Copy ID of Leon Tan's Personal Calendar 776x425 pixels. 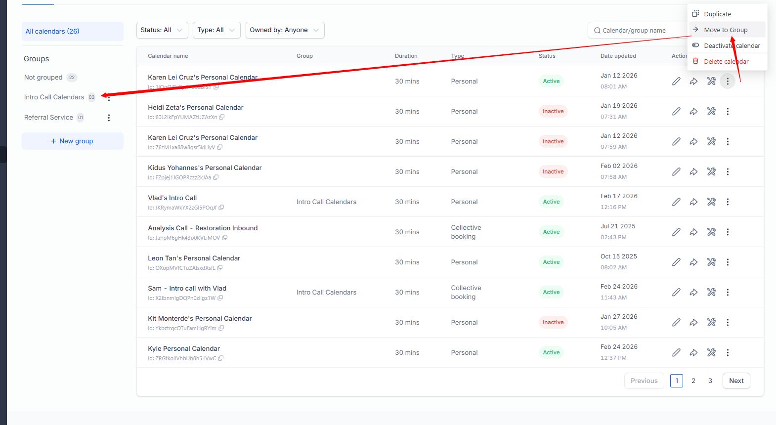pos(220,268)
